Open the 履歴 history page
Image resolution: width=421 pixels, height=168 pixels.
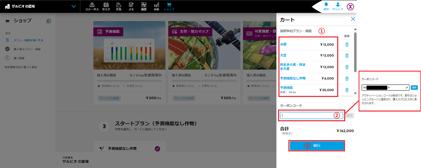coord(144,7)
